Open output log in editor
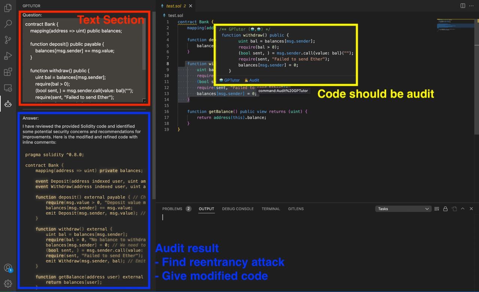Viewport: 479px width, 292px height. coord(454,209)
